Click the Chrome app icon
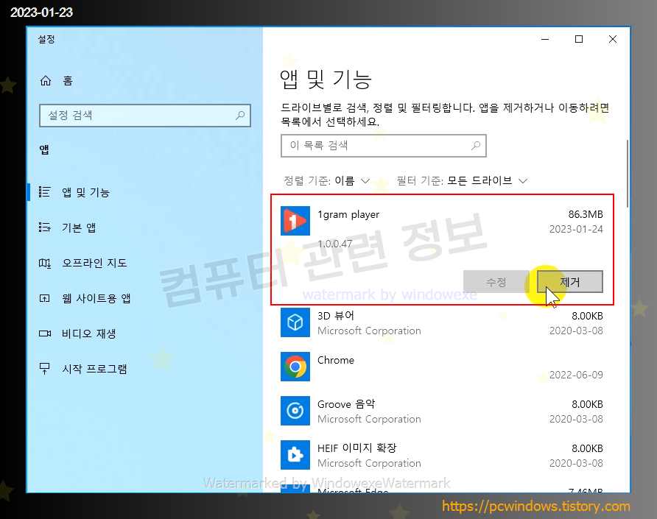 295,367
